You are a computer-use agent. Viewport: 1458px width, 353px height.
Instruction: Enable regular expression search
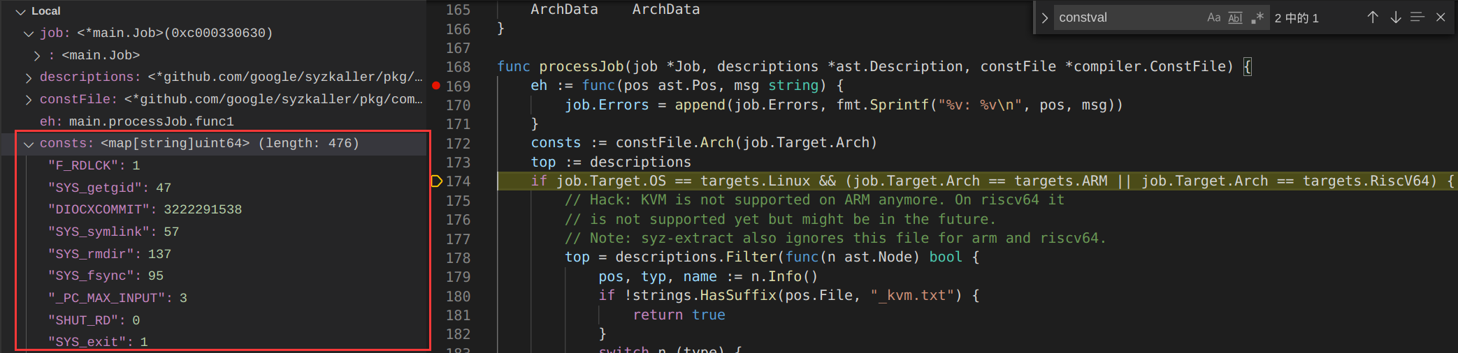point(1257,18)
